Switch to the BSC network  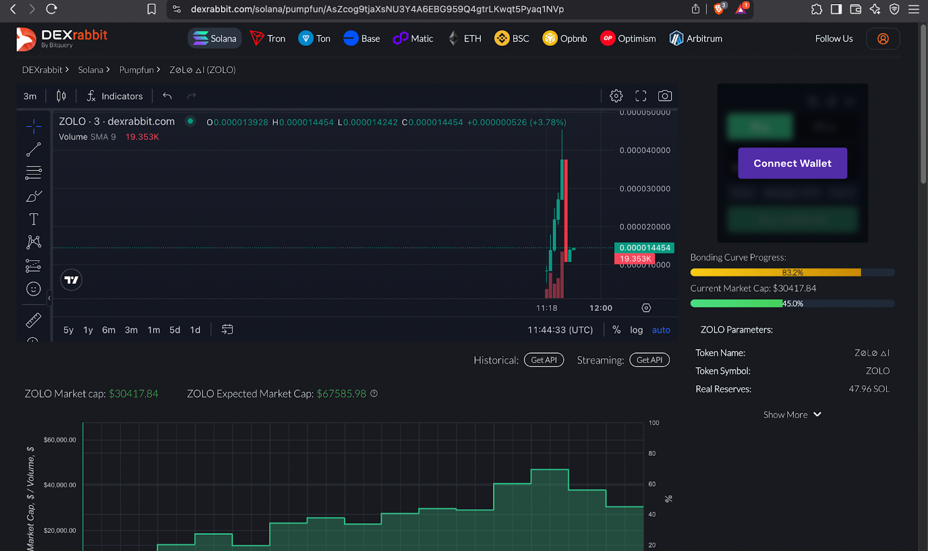tap(512, 38)
